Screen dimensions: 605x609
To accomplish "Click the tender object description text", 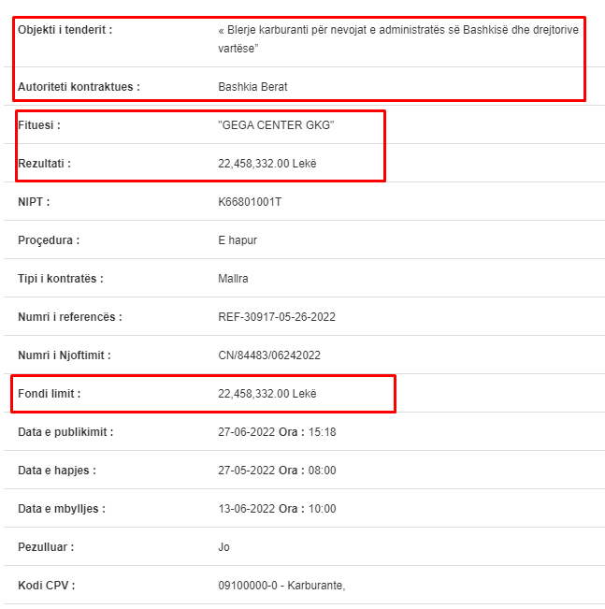I will [x=398, y=39].
